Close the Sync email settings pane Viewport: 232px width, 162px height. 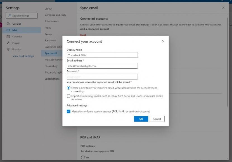coord(223,8)
